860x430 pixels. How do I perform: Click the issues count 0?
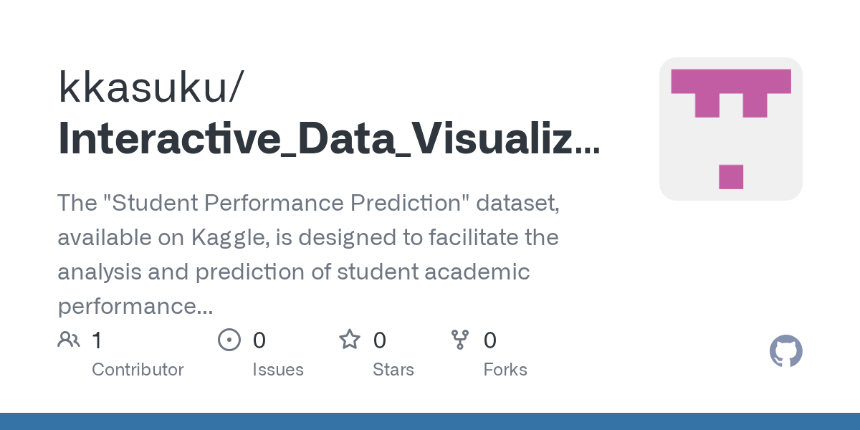tap(259, 340)
